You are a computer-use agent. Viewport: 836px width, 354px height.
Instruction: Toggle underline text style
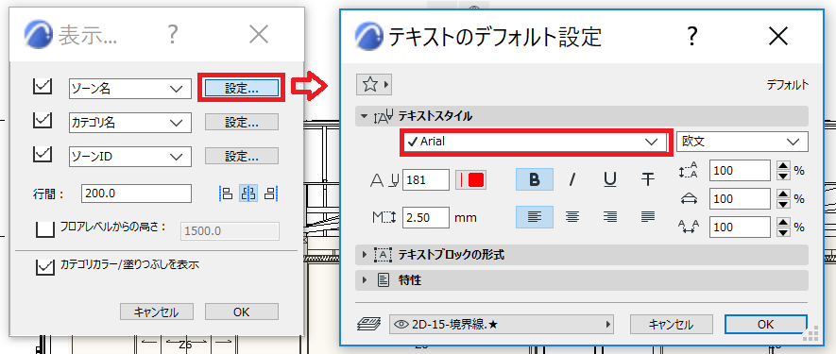point(610,179)
